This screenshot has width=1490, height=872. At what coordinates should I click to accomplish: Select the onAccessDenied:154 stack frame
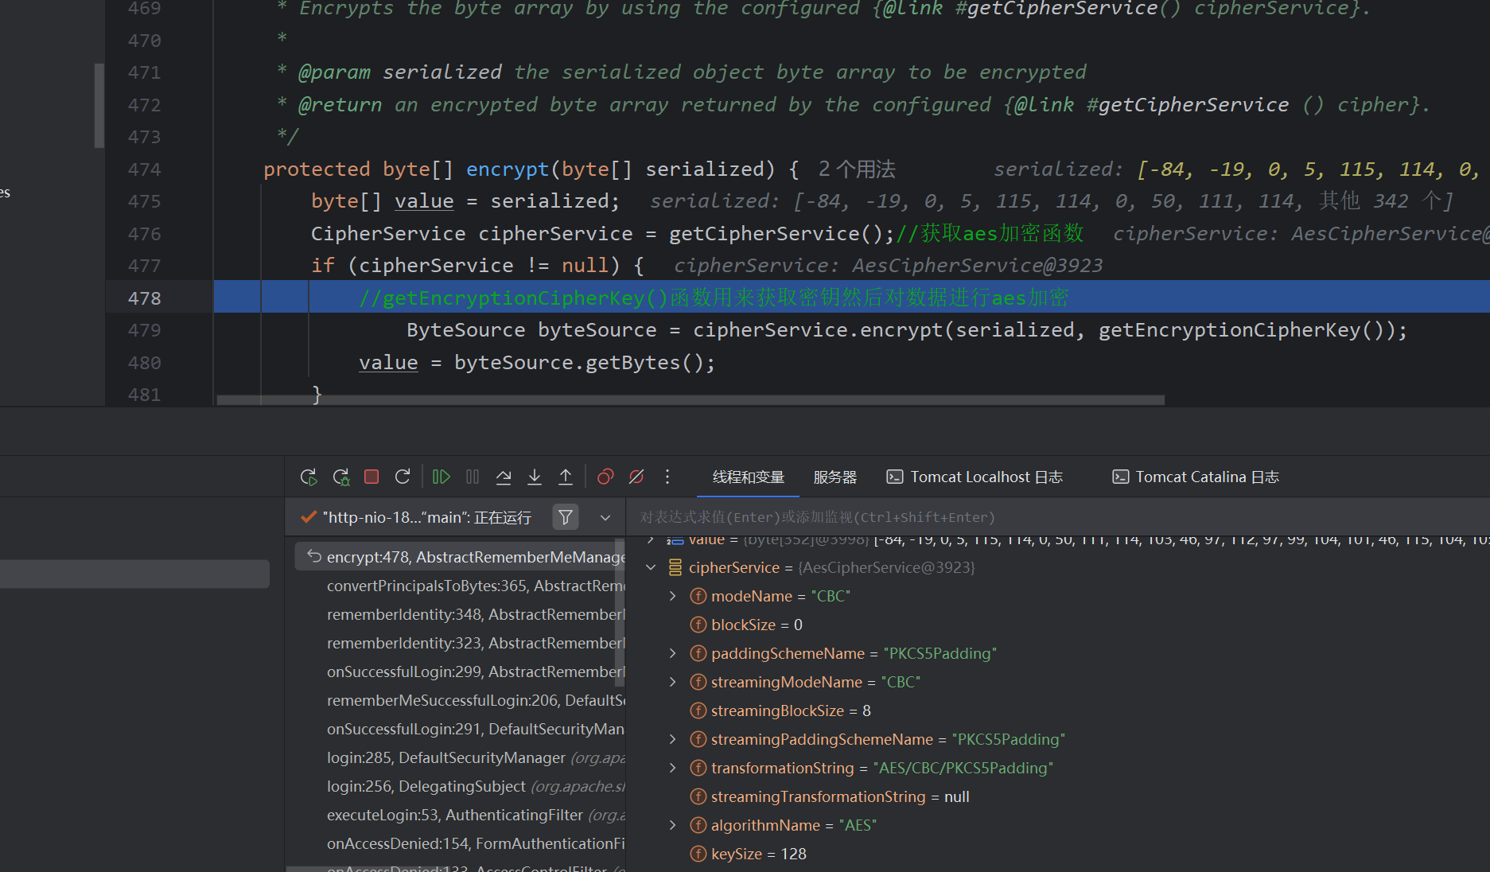(460, 843)
